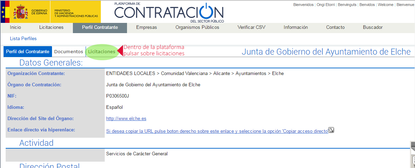Click the Ministerio de Hacienda banner text
This screenshot has height=168, width=415.
point(76,13)
